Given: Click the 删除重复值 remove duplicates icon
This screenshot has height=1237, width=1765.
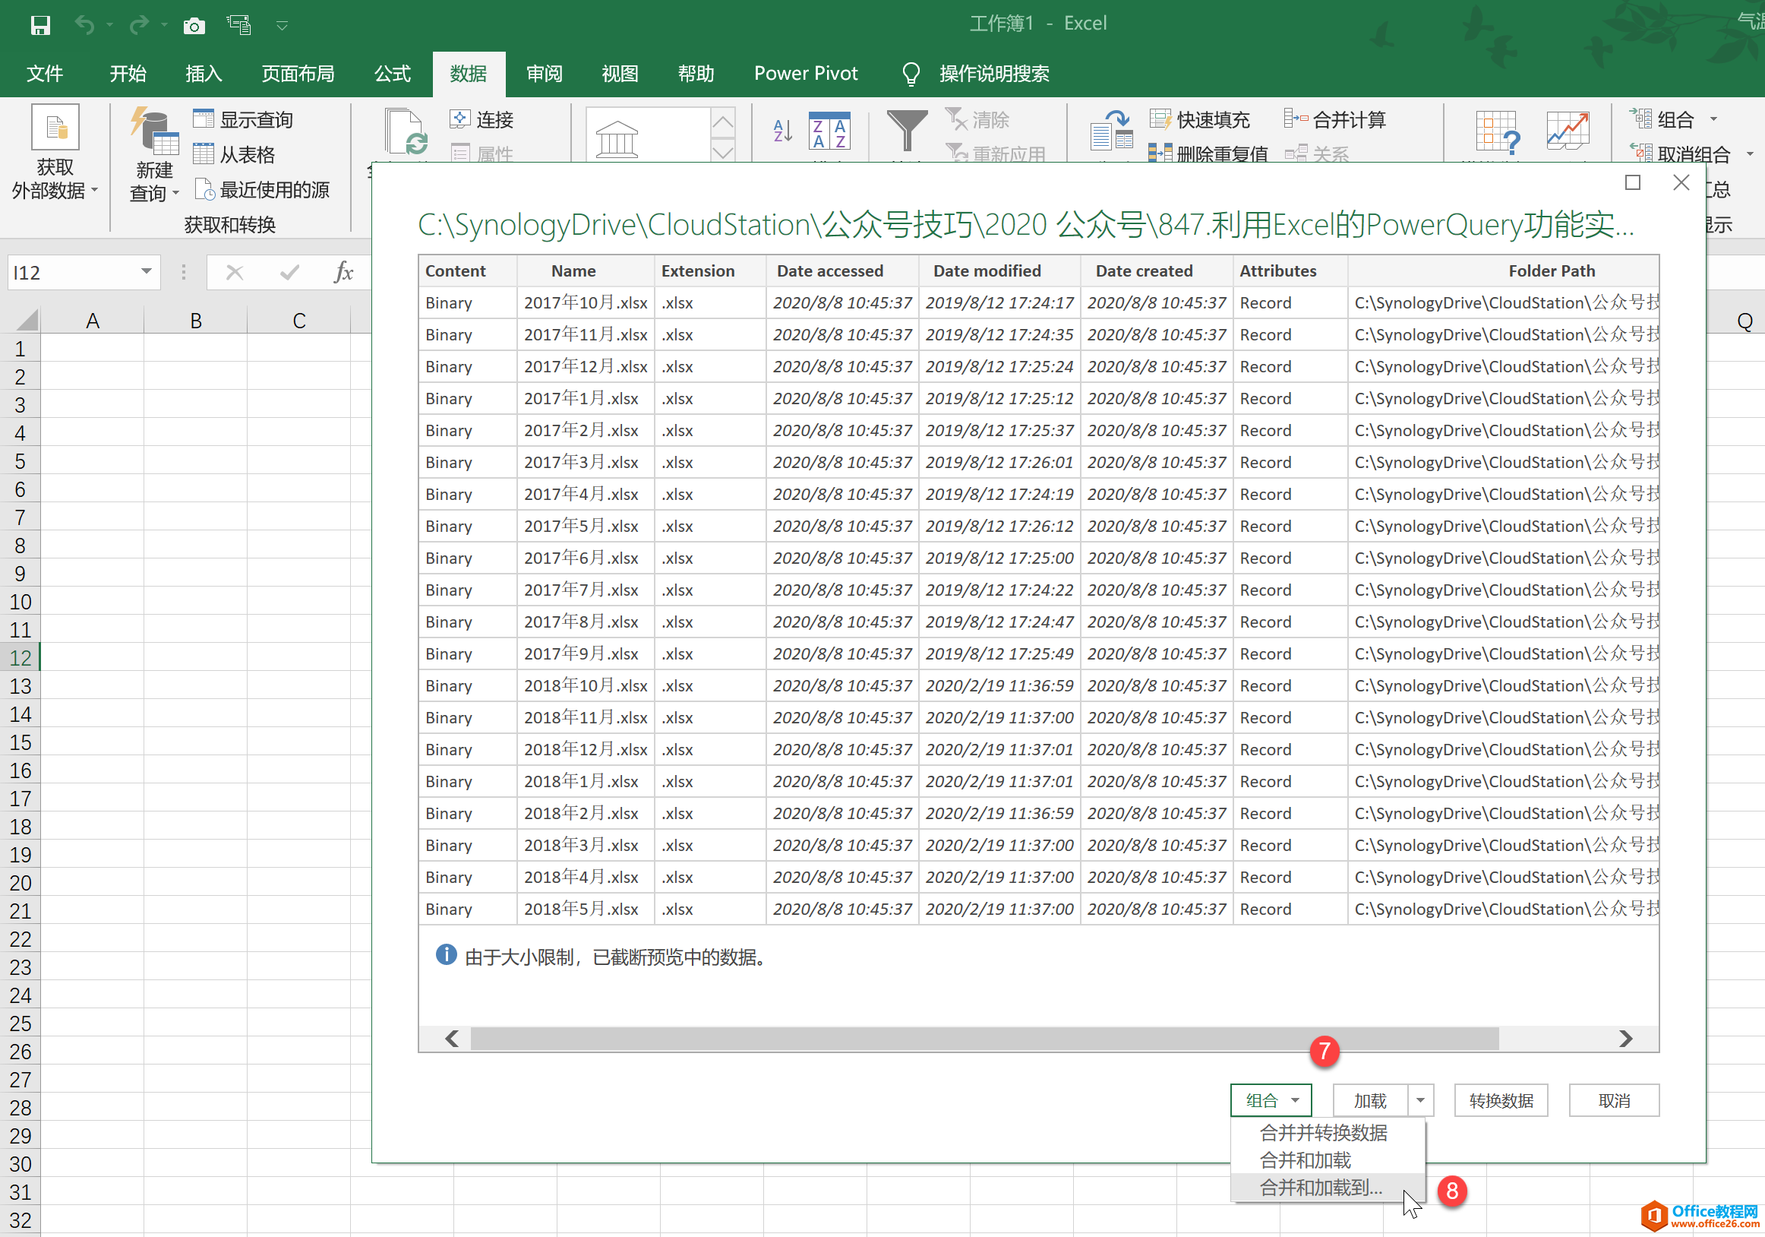Looking at the screenshot, I should (x=1160, y=153).
